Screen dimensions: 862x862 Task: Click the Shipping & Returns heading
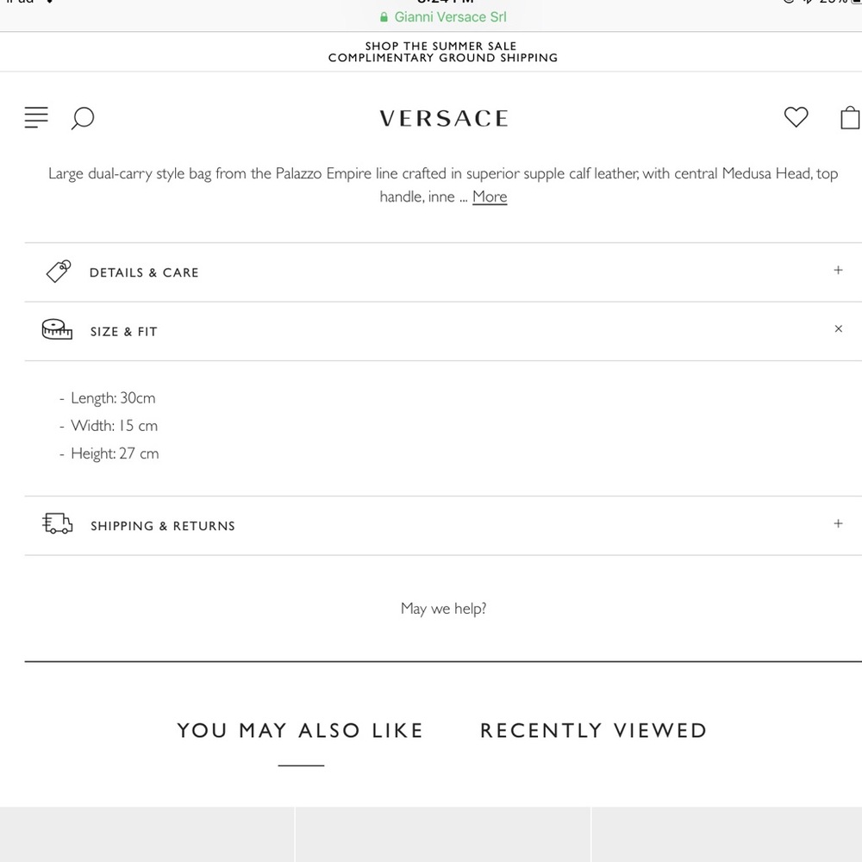click(163, 526)
